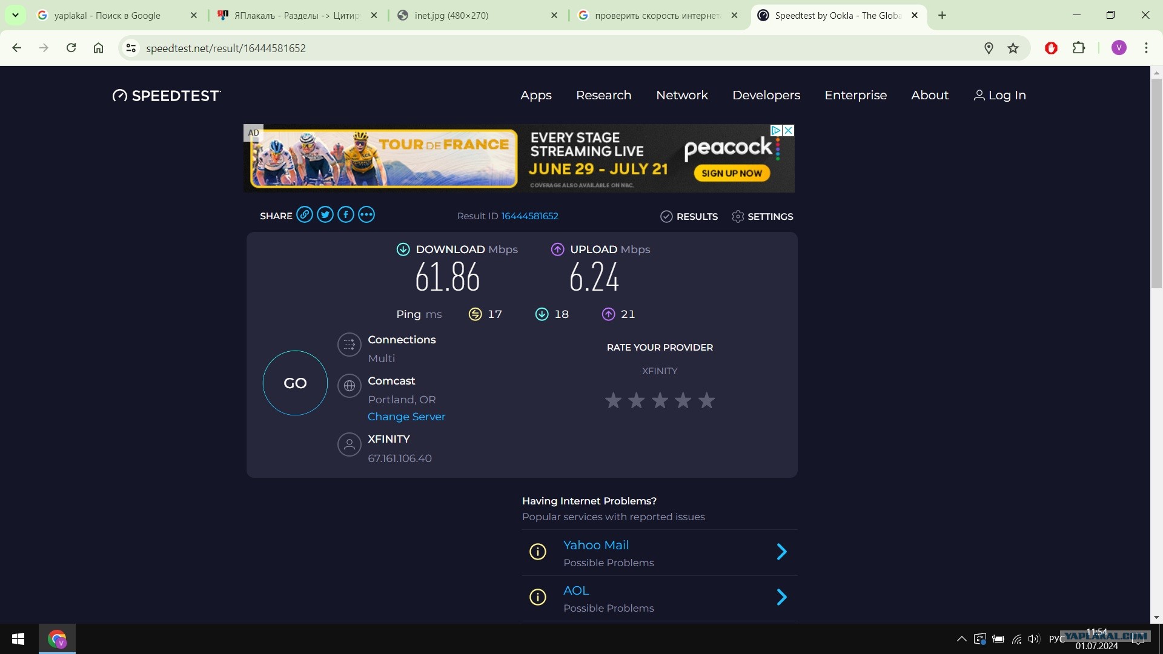Click Sign Up Now in Peacock ad
The height and width of the screenshot is (654, 1163).
pos(732,173)
